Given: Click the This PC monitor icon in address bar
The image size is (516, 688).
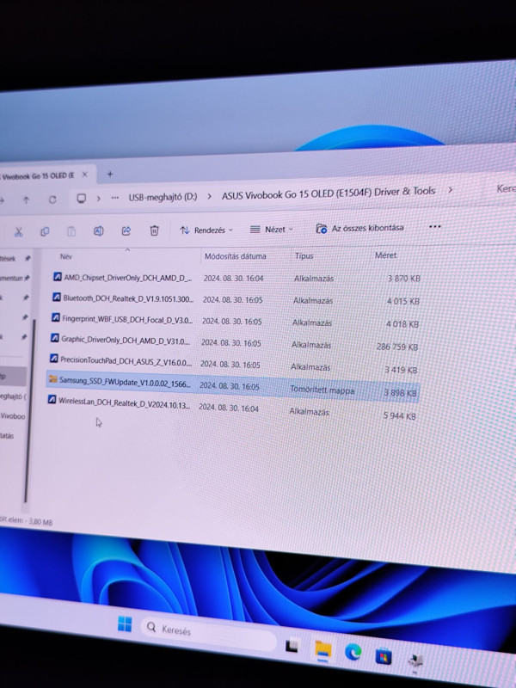Looking at the screenshot, I should pyautogui.click(x=82, y=199).
